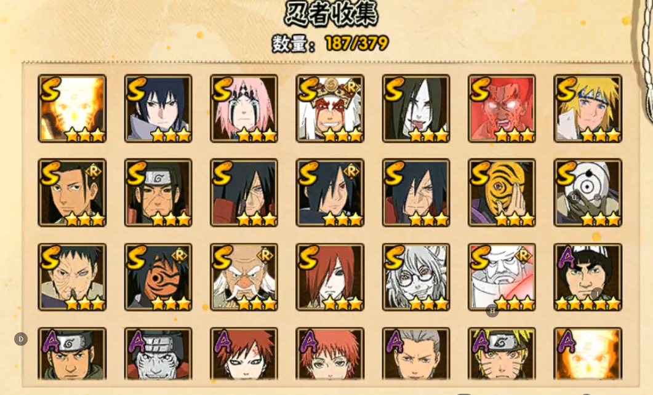Select the red-skinned Might Guy S-rank card
The image size is (653, 395).
pos(502,109)
